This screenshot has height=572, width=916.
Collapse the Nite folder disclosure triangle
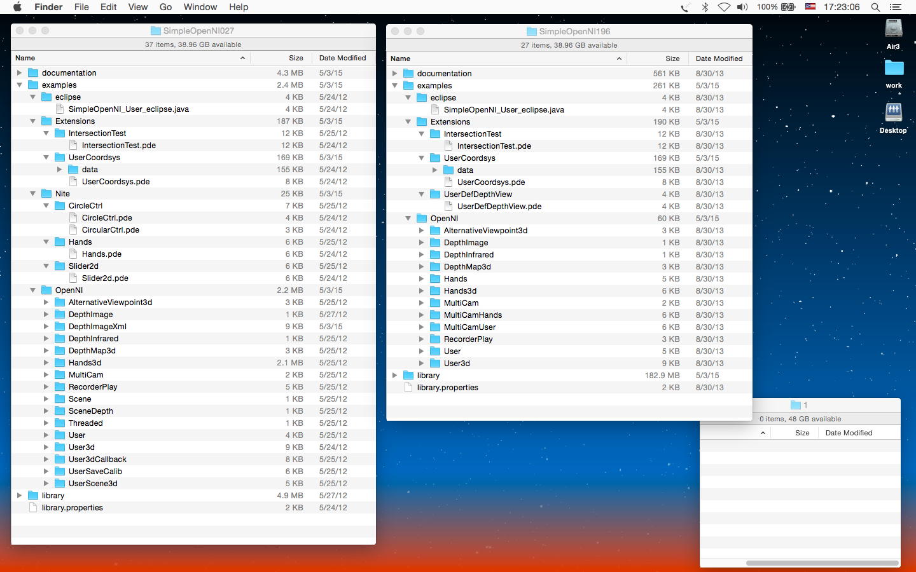[33, 194]
